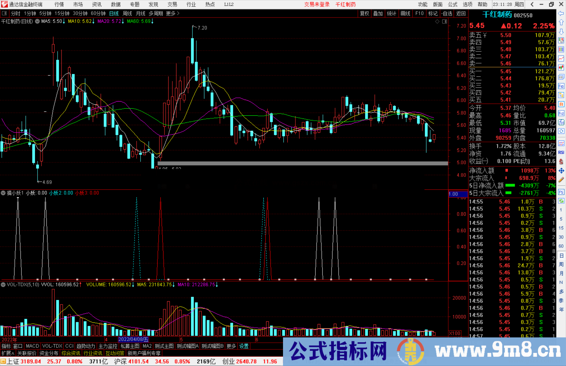566x366 pixels.
Task: Open the f(x) formula editor icon
Action: click(561, 121)
